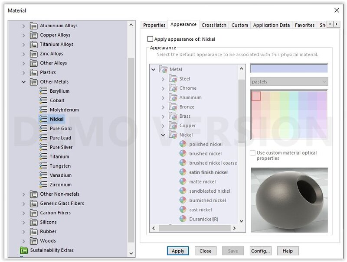
Task: Click the cast nickel appearance ball icon
Action: tap(183, 210)
